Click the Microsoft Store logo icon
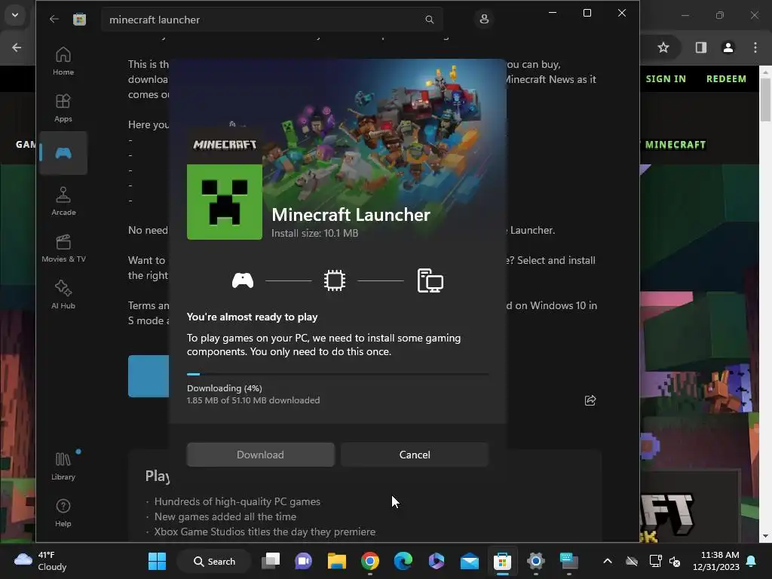772x579 pixels. coord(79,19)
